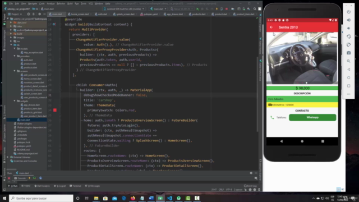
Task: Open the TODO tool window
Action: click(x=26, y=186)
